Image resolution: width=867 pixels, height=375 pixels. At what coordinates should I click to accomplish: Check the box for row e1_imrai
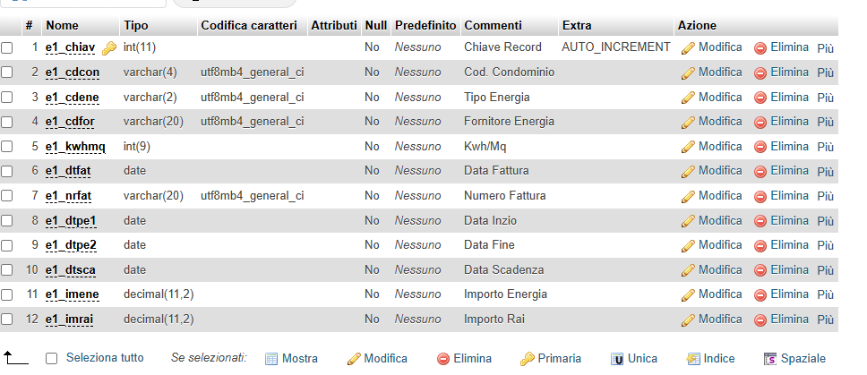[x=6, y=320]
